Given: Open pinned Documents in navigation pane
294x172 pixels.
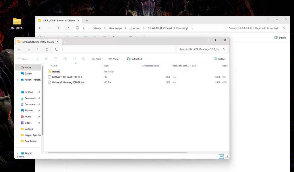Looking at the screenshot, I should click(x=30, y=104).
